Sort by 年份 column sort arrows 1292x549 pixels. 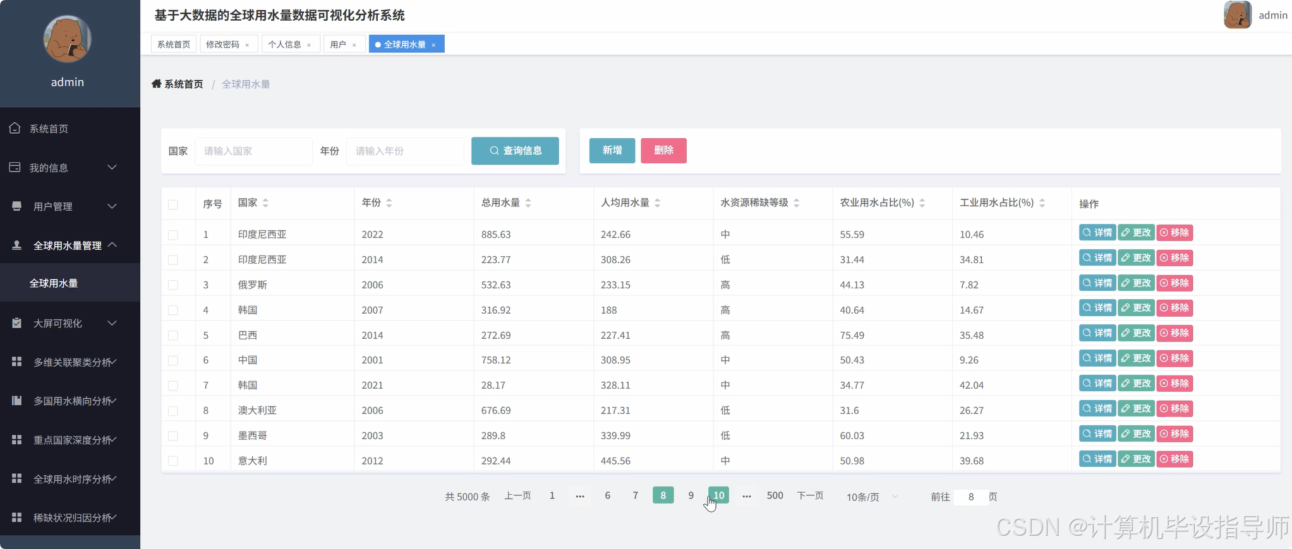click(389, 203)
